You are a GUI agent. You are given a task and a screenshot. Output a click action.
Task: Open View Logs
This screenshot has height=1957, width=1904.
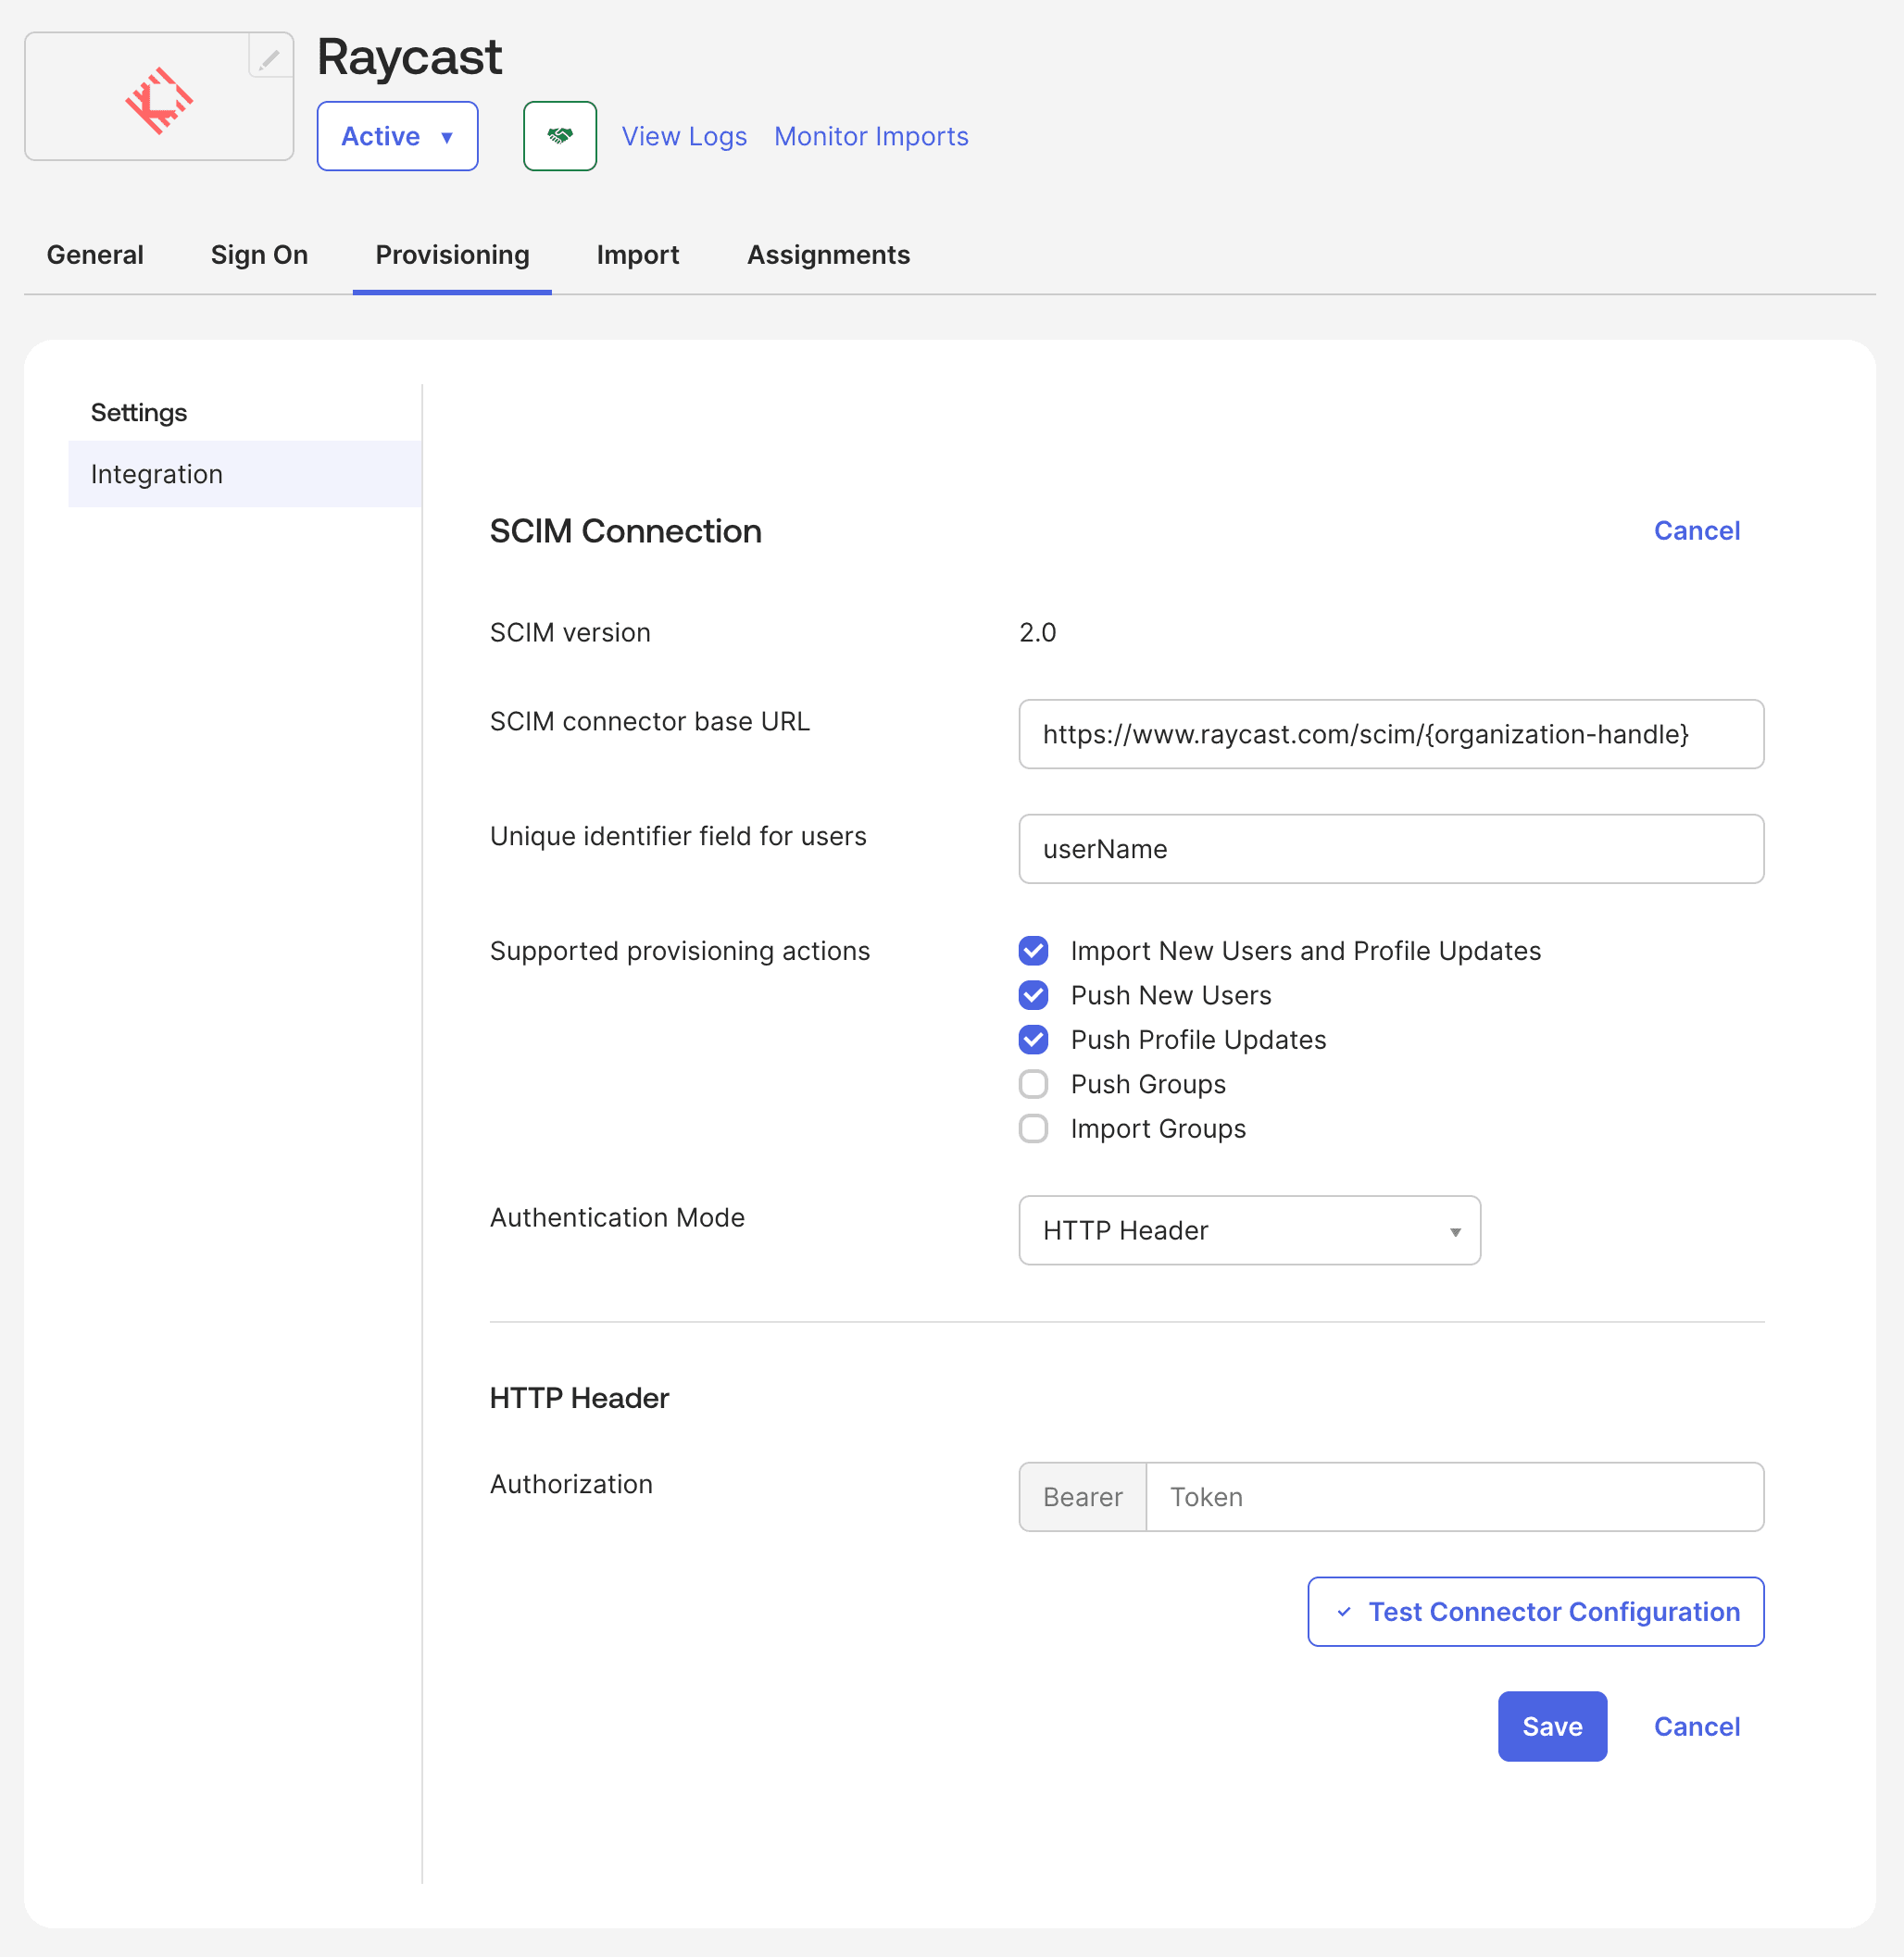click(684, 136)
